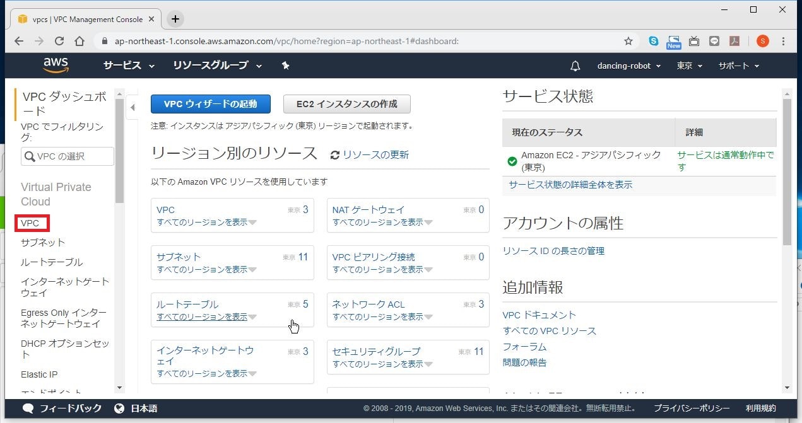The image size is (802, 423).
Task: Select インターネットゲートウェイ in the sidebar
Action: [65, 287]
